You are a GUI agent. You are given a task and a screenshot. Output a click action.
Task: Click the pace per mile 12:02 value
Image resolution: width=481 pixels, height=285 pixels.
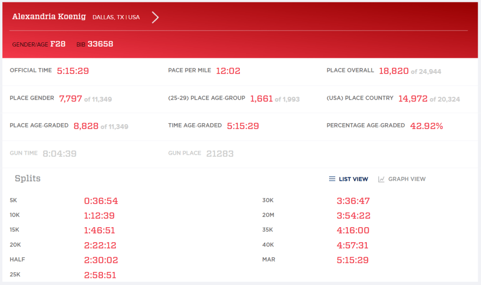pyautogui.click(x=228, y=71)
